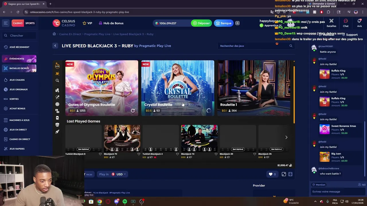Go back using arrow beside game title

coord(55,46)
